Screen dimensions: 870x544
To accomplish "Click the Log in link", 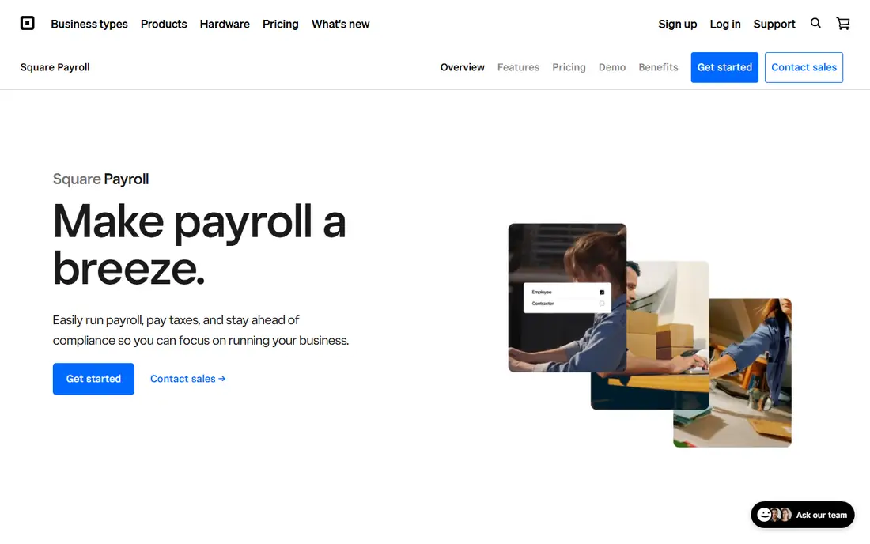I will tap(725, 24).
